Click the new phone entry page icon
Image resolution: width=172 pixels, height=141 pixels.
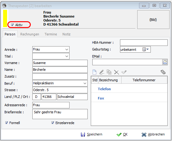click(94, 72)
